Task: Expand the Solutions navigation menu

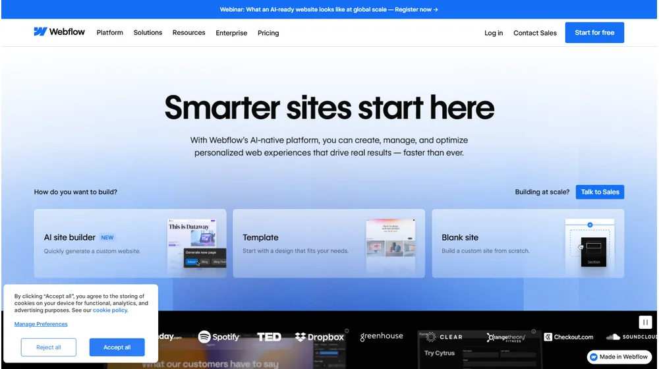Action: pyautogui.click(x=148, y=32)
